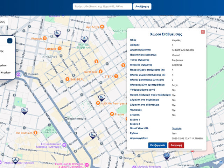The width and height of the screenshot is (224, 168).
Task: Click the Ομόνοια metro station icon
Action: point(26,74)
